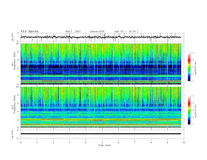207x160 pixels.
Task: Click the "-3" tick on ch.1 colorbar
Action: point(193,53)
